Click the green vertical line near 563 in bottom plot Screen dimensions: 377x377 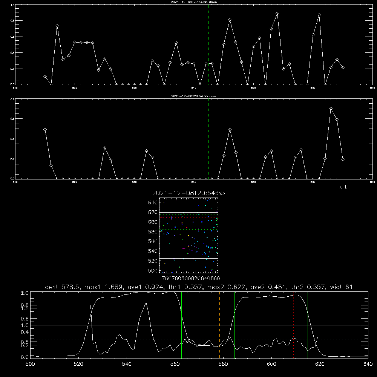pyautogui.click(x=182, y=325)
